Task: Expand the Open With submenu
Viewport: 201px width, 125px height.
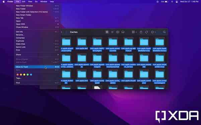Action: point(37,24)
